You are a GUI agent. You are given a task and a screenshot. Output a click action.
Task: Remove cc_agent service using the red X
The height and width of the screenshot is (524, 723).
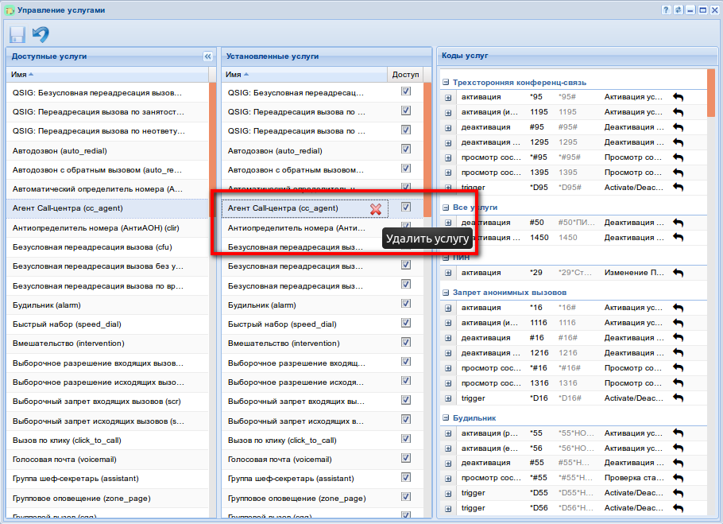pos(376,208)
